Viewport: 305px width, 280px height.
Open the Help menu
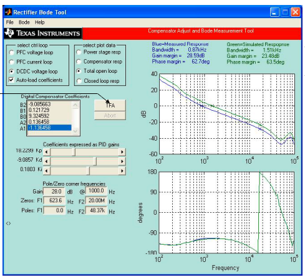coord(39,22)
